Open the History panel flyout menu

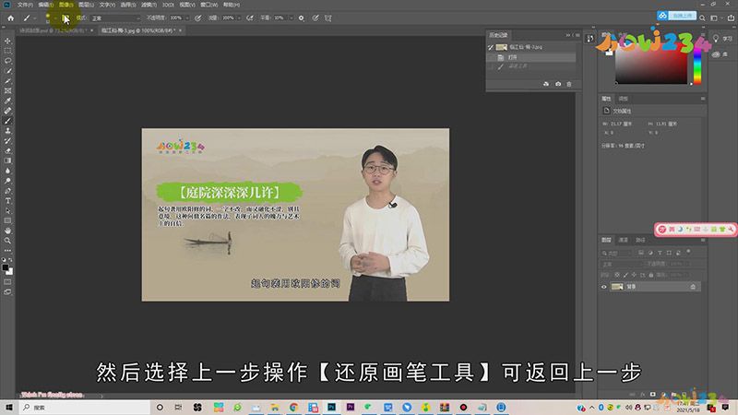pyautogui.click(x=577, y=35)
